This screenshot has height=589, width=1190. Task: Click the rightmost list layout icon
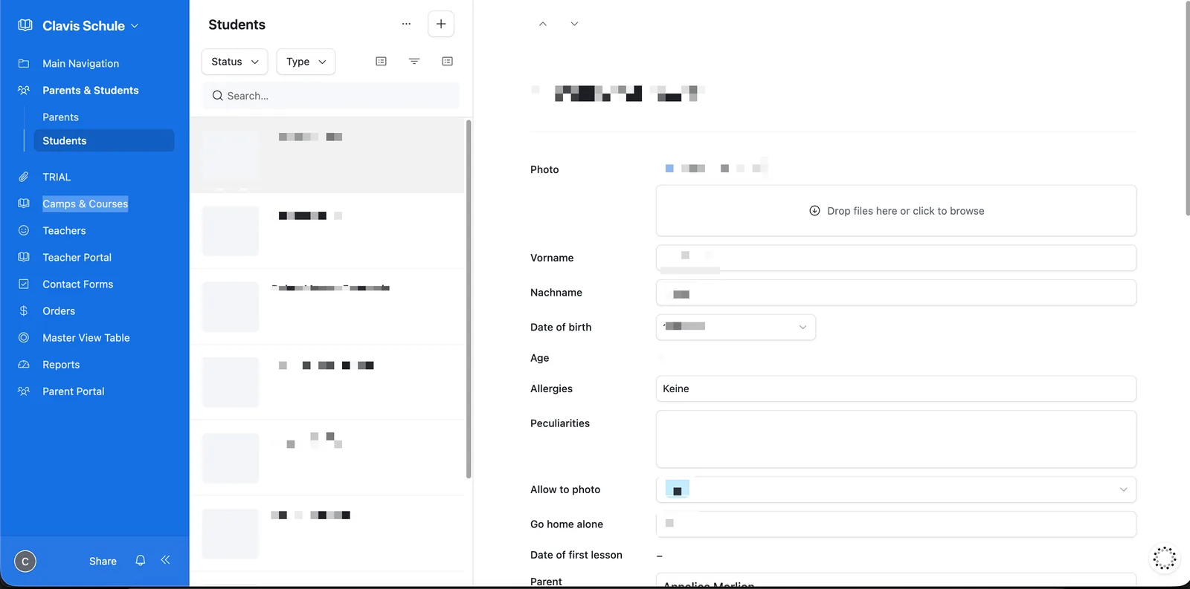447,61
